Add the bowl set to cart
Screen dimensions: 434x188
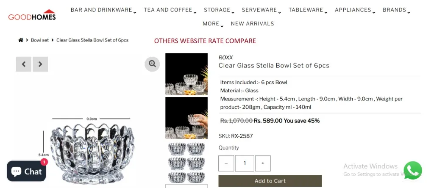coord(270,181)
